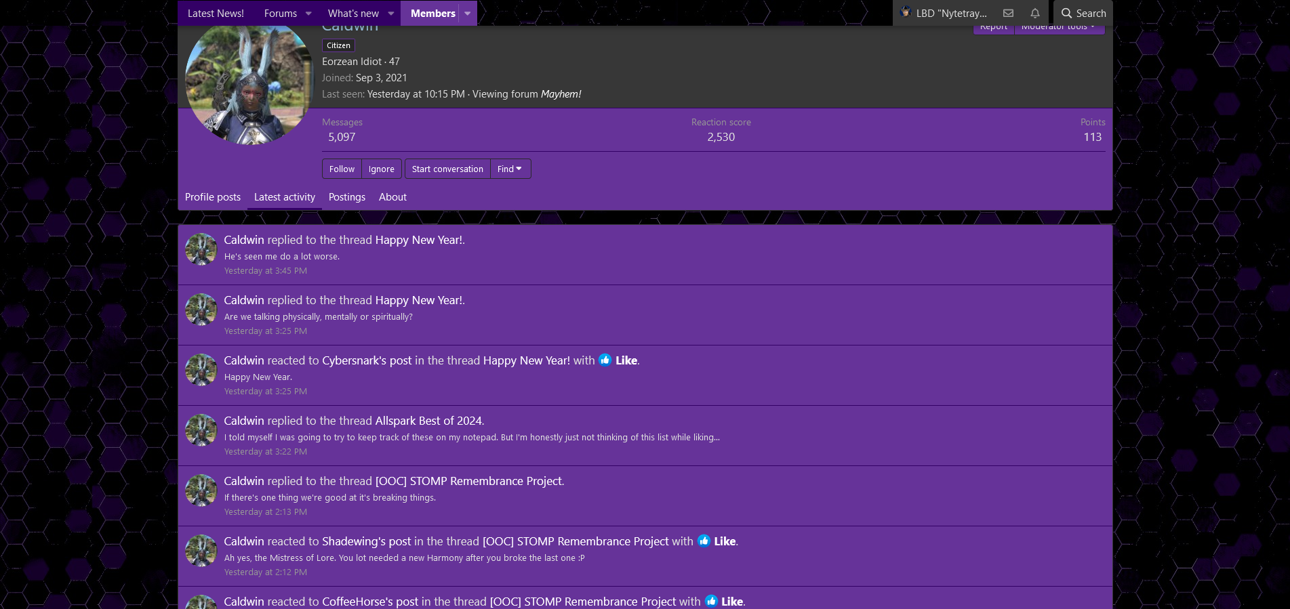Click avatar beside Allspark Best of 2024 reply
The image size is (1290, 609).
pyautogui.click(x=201, y=430)
